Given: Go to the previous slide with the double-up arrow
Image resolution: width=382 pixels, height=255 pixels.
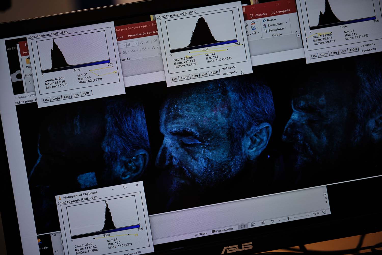Looking at the screenshot, I should coord(326,198).
